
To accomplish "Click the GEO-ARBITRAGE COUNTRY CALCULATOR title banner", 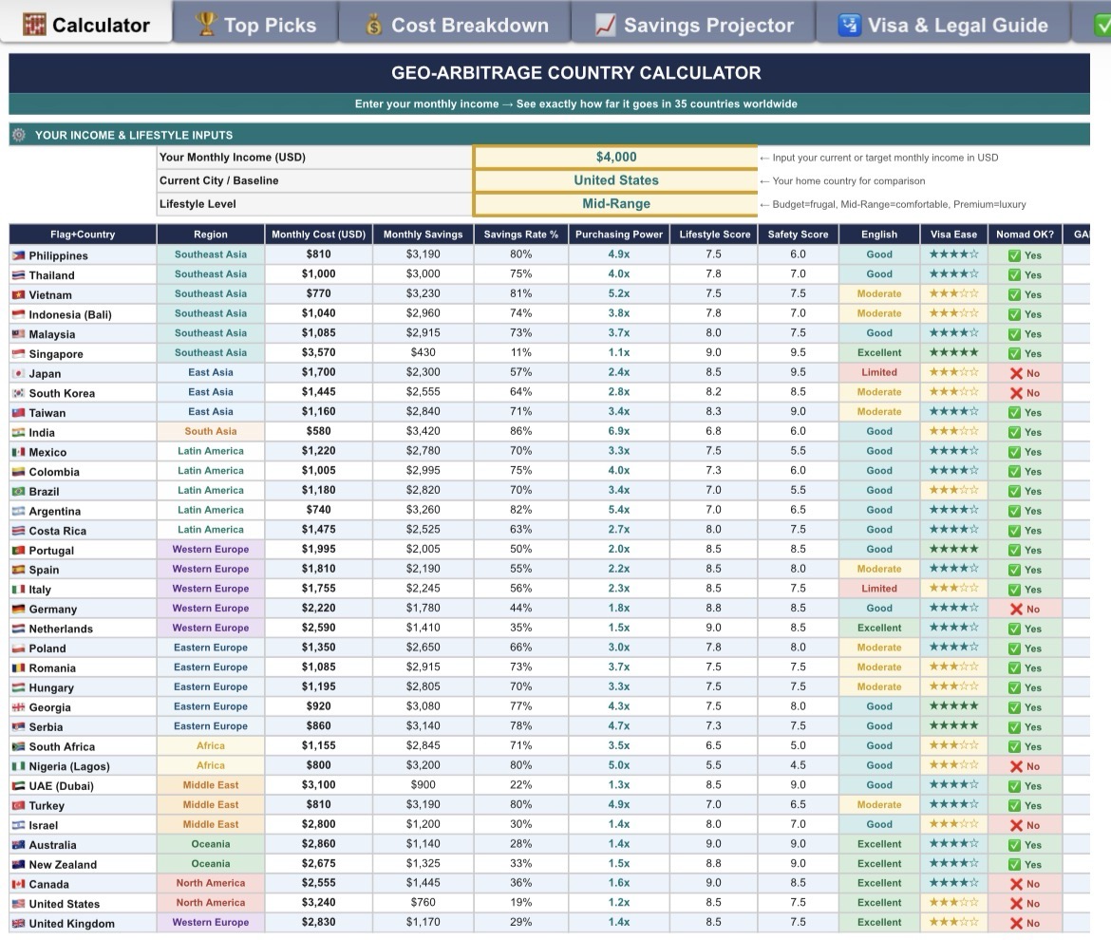I will [x=574, y=72].
